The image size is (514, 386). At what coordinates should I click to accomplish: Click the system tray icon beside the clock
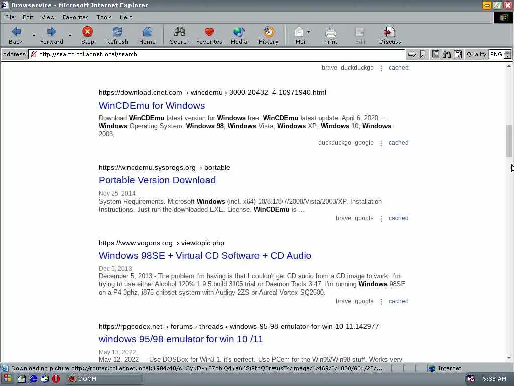[471, 379]
